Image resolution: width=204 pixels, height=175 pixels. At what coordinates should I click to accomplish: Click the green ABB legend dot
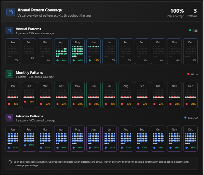190,30
